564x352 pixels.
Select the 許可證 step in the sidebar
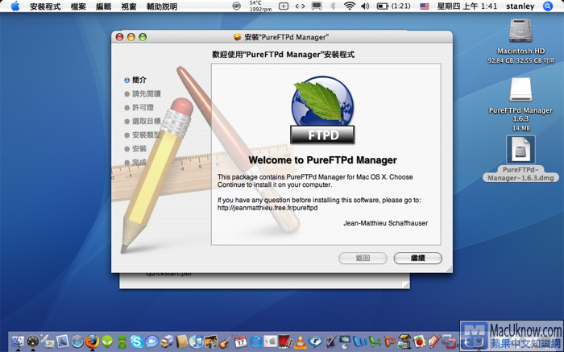coord(139,107)
